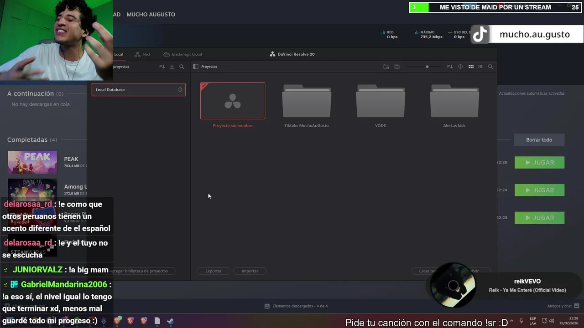584x328 pixels.
Task: Click JUGAR button on the 22:23 row
Action: (x=539, y=218)
